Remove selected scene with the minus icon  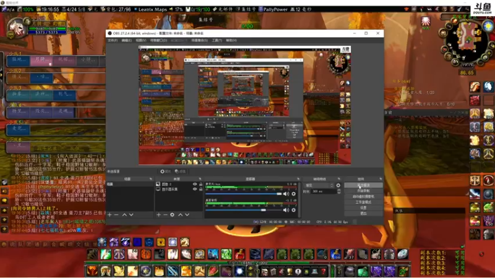pos(116,214)
